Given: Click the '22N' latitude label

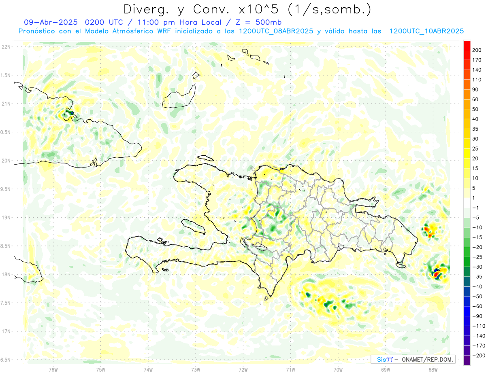Looking at the screenshot, I should (x=6, y=47).
